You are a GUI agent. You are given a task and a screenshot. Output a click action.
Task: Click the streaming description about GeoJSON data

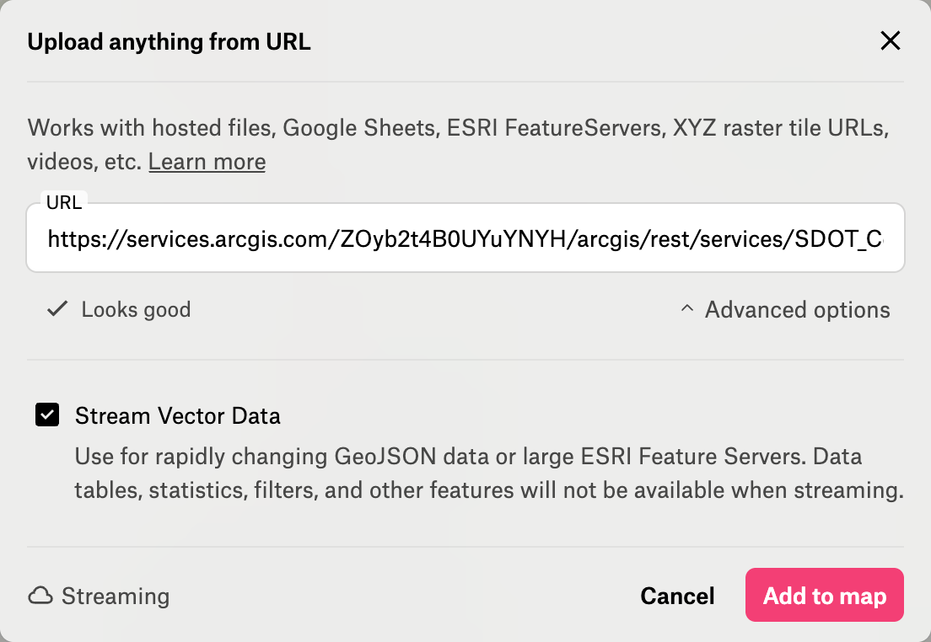point(489,473)
